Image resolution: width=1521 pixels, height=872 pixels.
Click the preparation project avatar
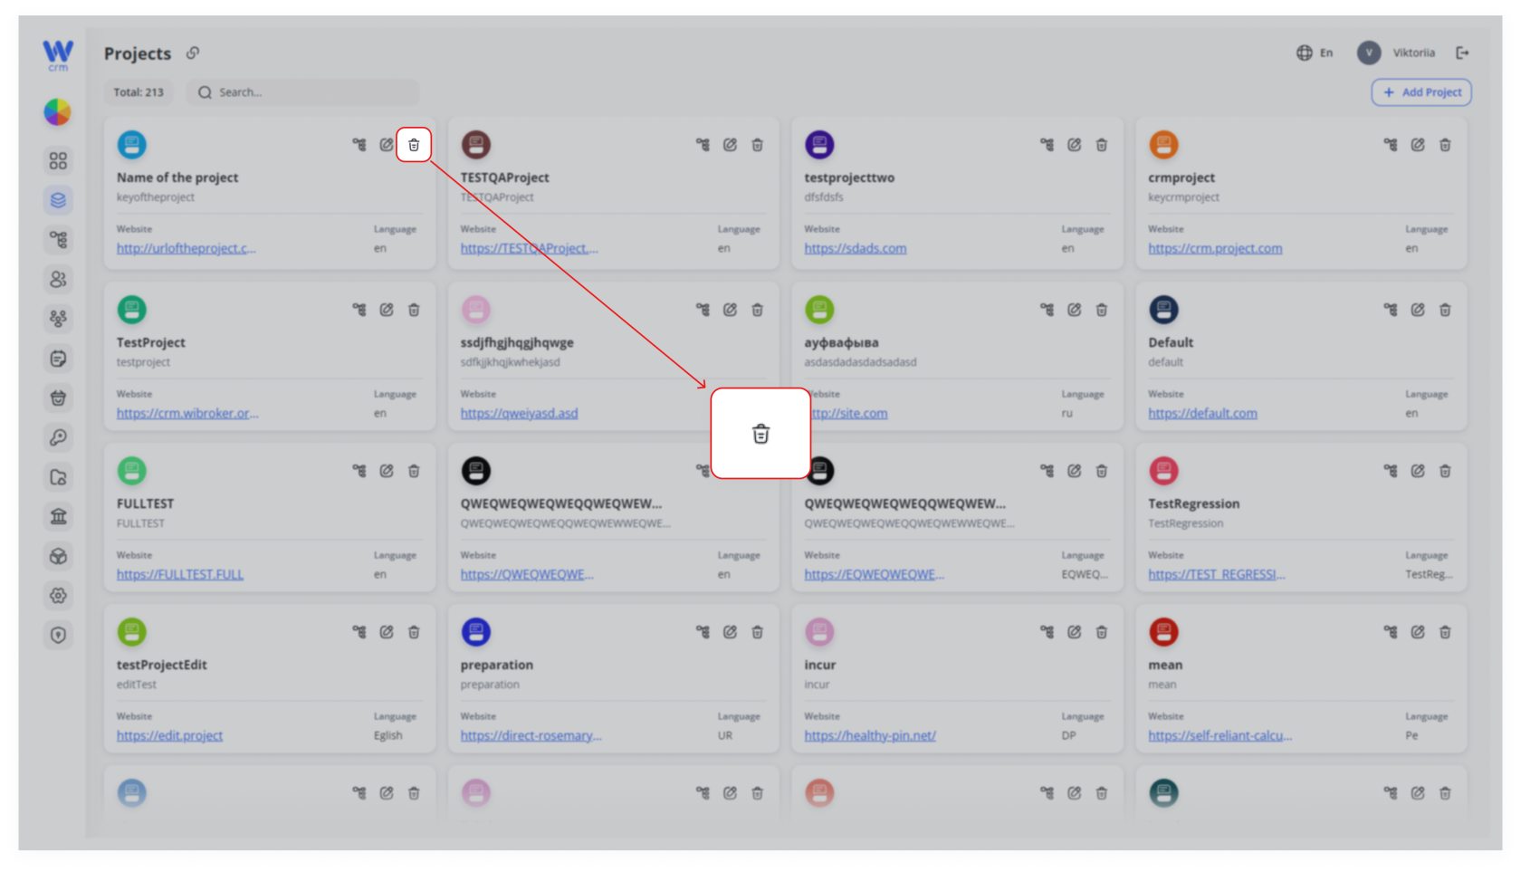[475, 632]
